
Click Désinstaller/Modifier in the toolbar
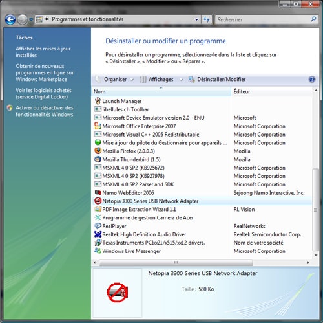[x=217, y=80]
